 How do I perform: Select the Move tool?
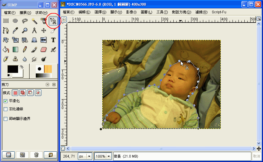[x=43, y=31]
